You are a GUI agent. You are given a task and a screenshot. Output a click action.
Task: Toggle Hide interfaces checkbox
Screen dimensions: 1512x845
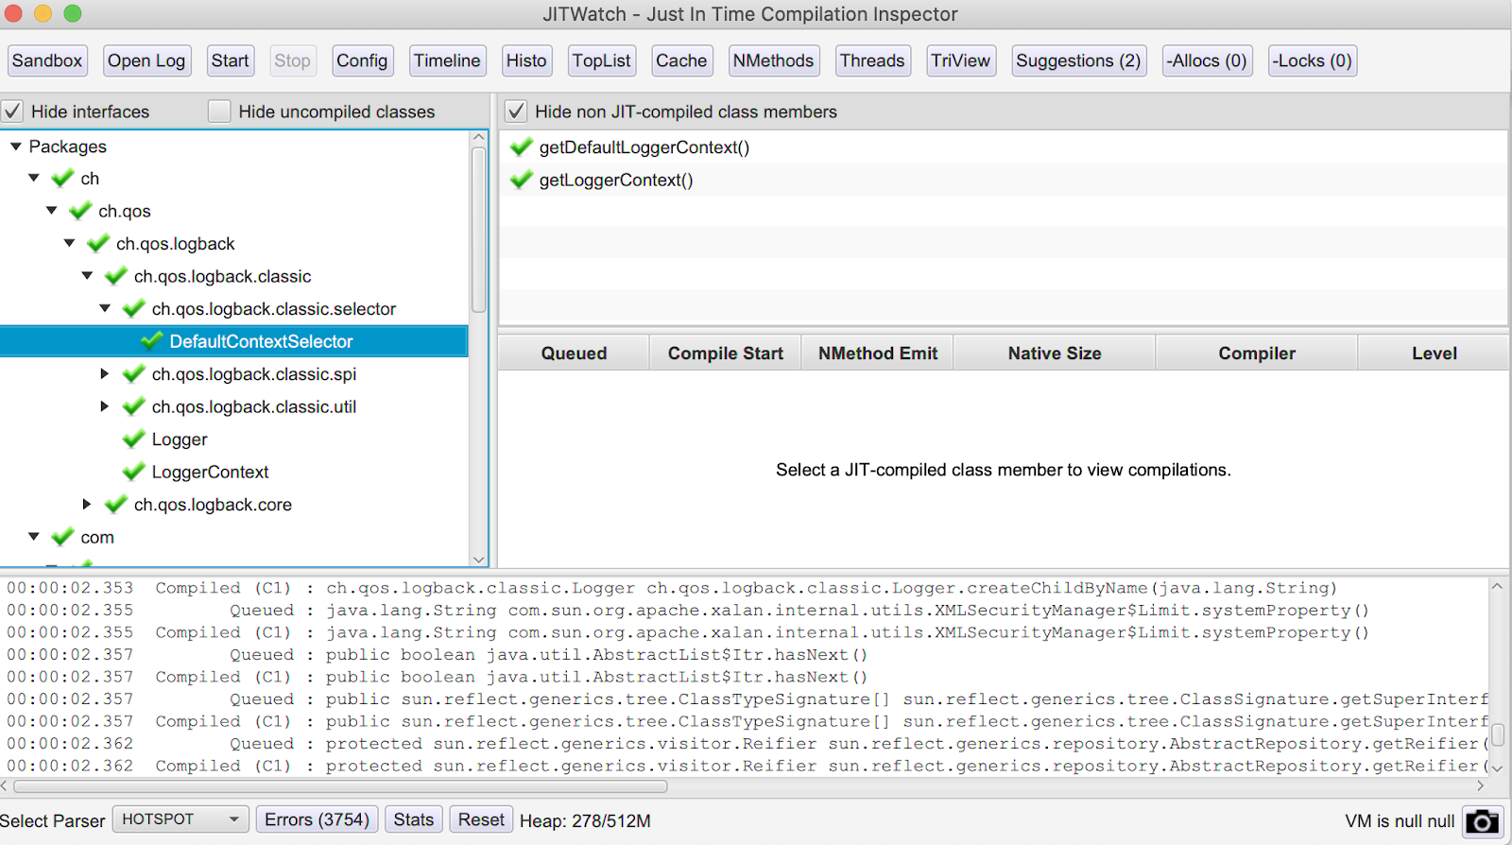(12, 111)
